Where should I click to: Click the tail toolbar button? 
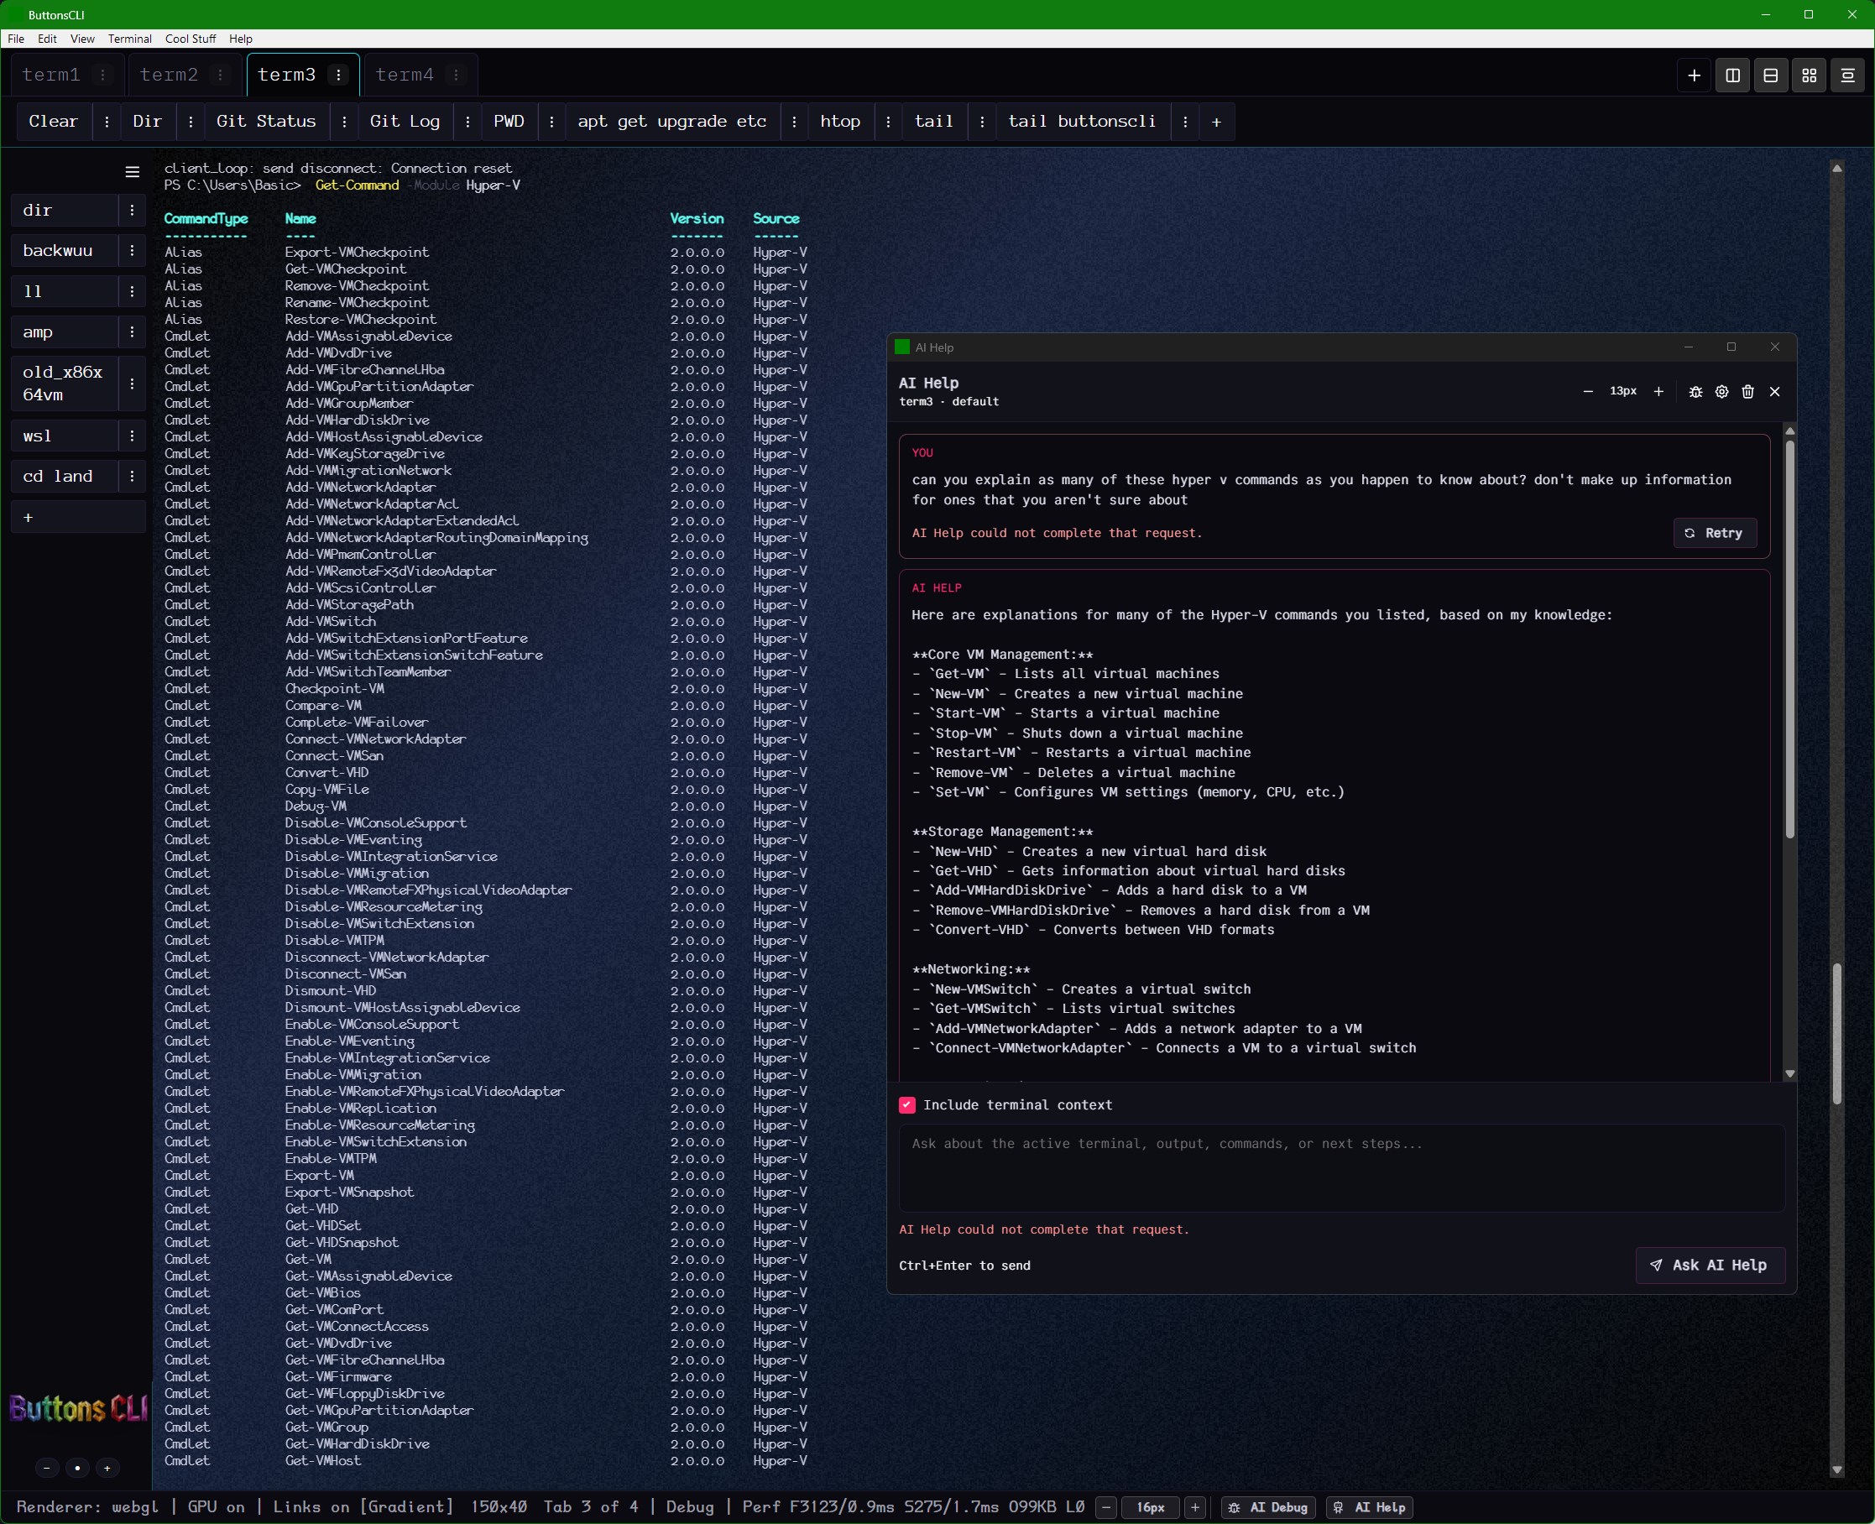point(934,122)
